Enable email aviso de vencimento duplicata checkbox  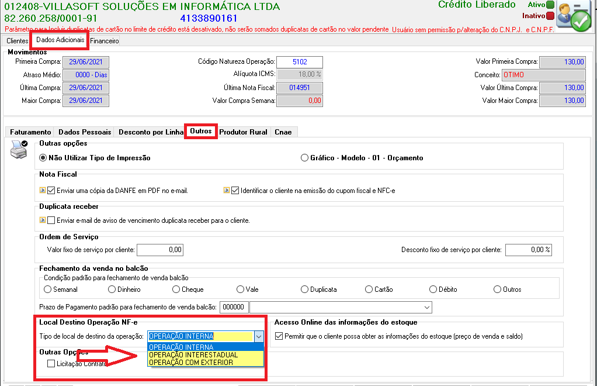51,220
